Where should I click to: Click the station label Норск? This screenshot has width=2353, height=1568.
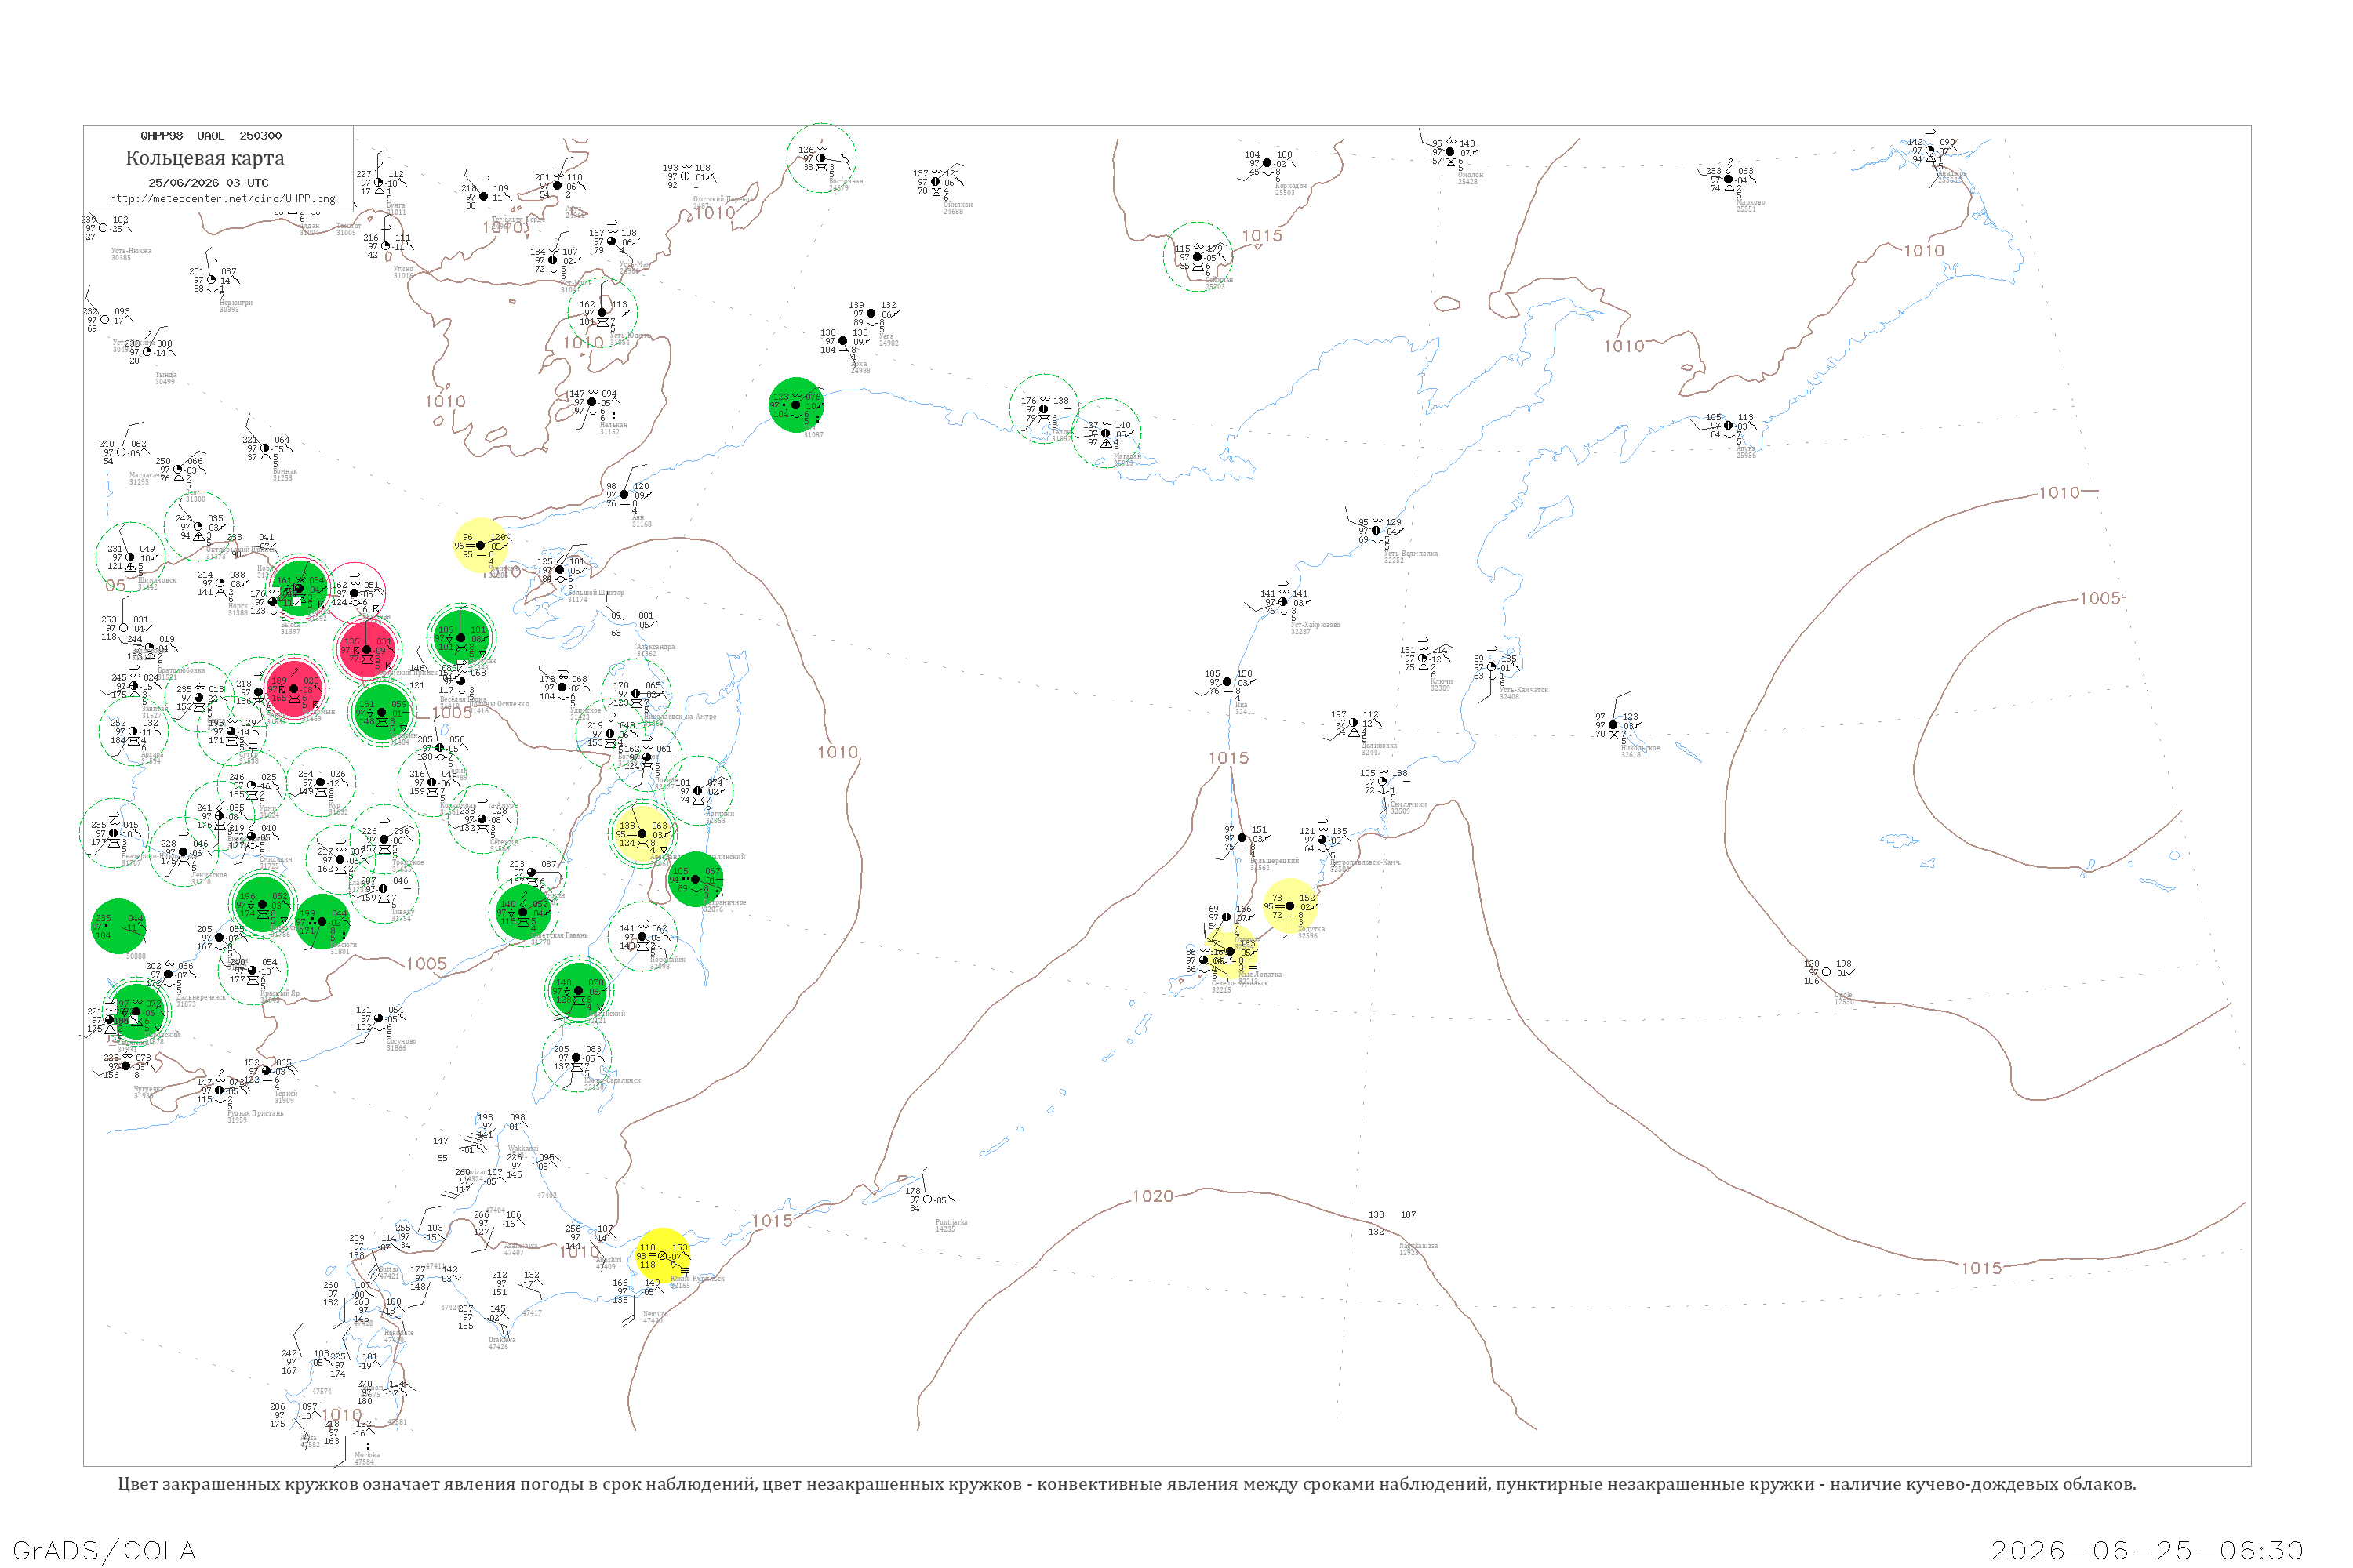click(x=238, y=606)
